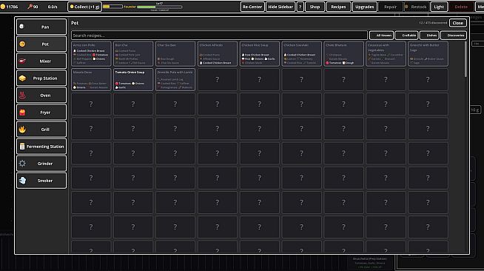This screenshot has height=271, width=484.
Task: Choose the Oven station icon
Action: point(22,96)
